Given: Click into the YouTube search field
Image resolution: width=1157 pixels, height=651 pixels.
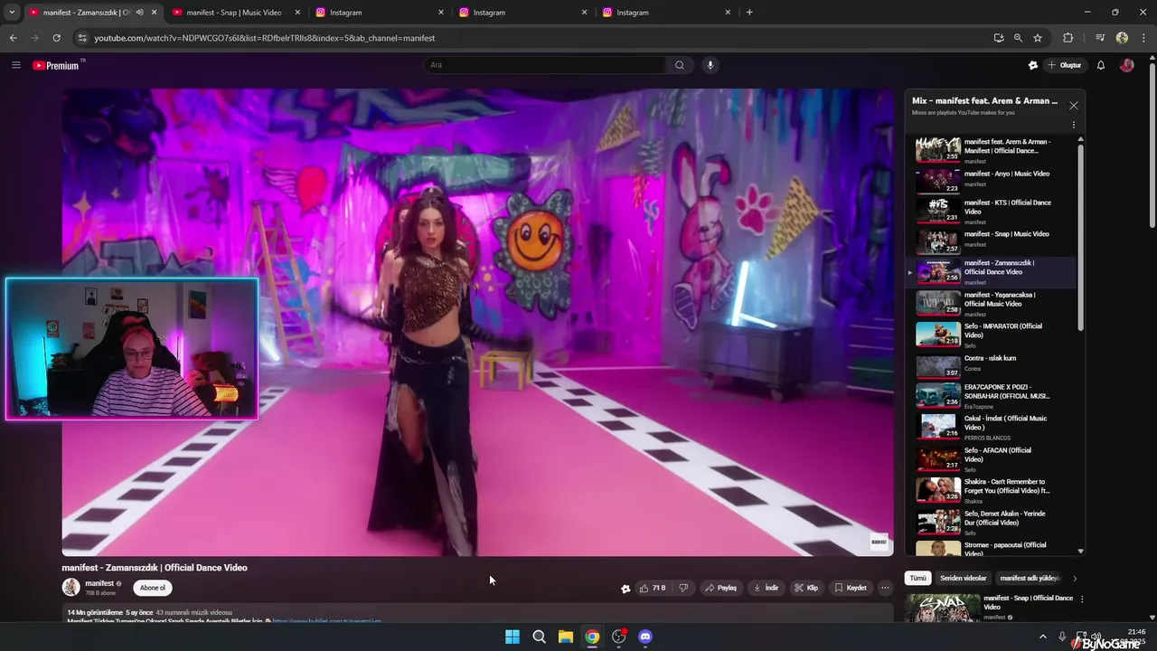Looking at the screenshot, I should tap(545, 65).
